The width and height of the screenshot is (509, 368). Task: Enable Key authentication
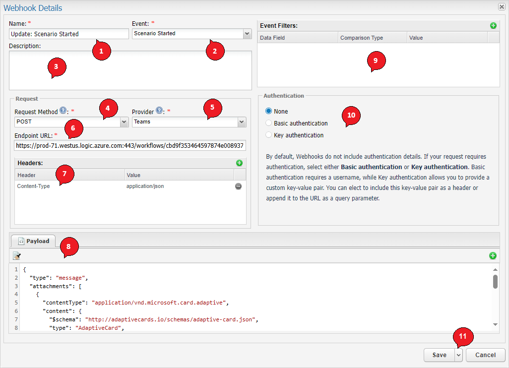click(268, 135)
